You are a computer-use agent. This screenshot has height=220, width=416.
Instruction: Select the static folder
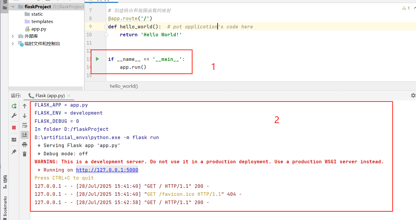coord(37,14)
